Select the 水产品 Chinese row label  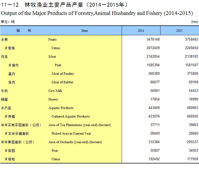[6, 108]
